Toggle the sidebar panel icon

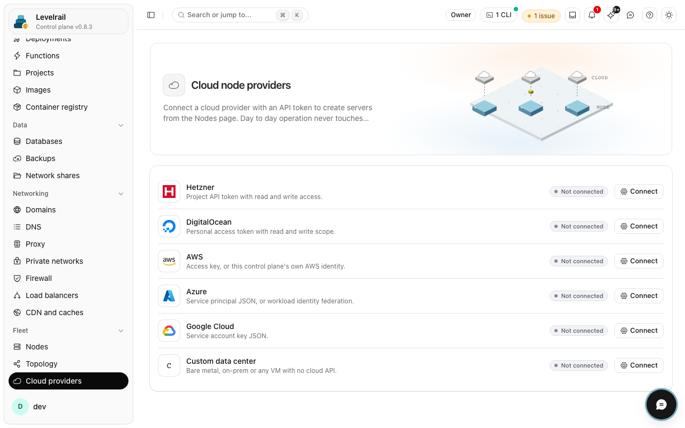coord(151,15)
